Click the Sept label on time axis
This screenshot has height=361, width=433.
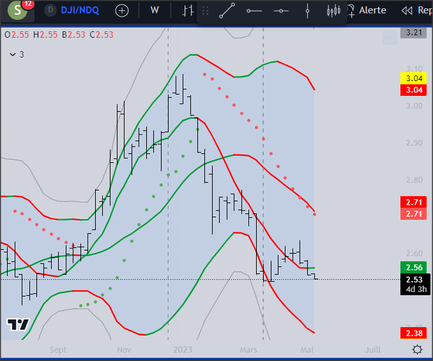pos(58,350)
